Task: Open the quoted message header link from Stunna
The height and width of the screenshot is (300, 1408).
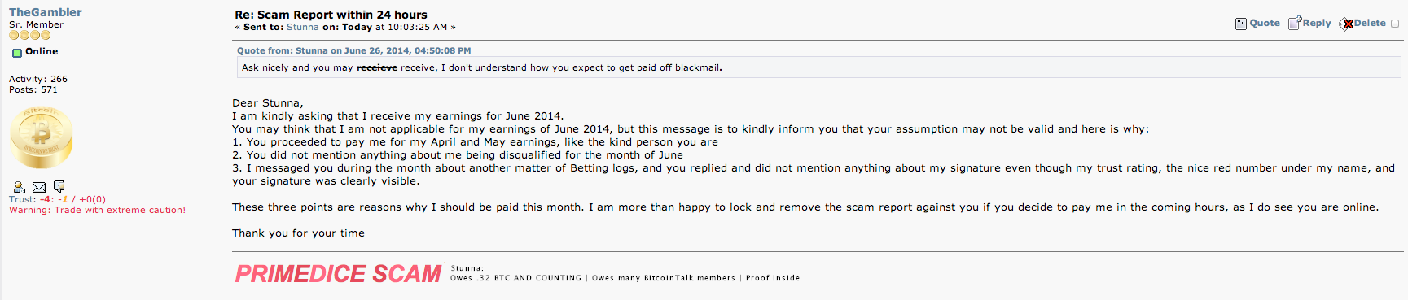Action: (x=353, y=50)
